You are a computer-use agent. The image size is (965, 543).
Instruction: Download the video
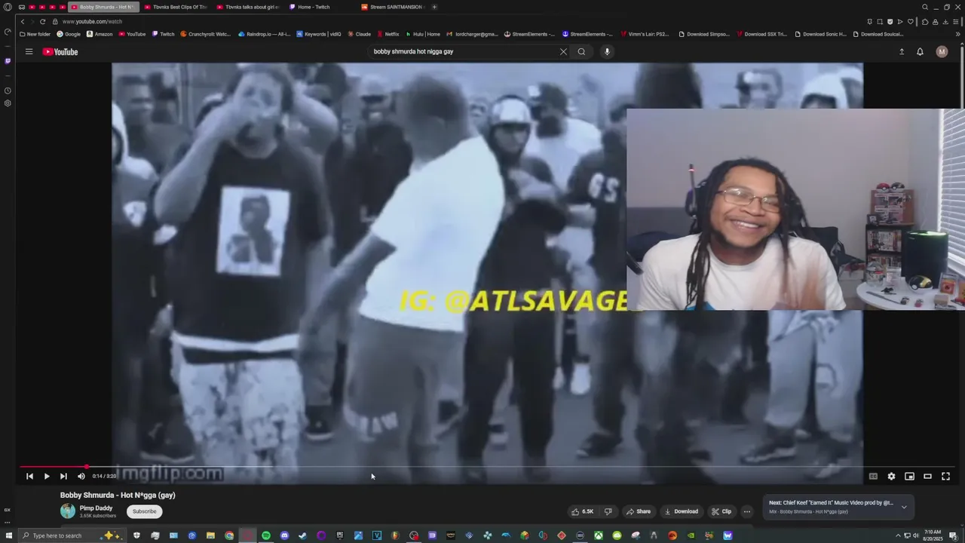coord(682,511)
